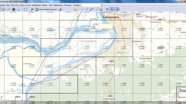
Task: Open the Google search provider dropdown
Action: (x=78, y=5)
